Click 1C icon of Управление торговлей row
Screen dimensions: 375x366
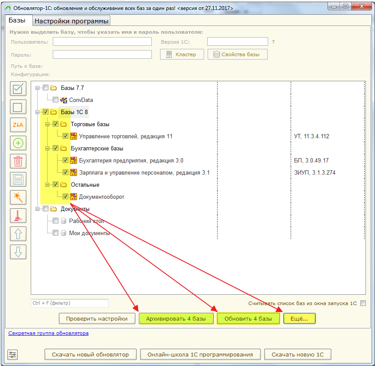pos(74,136)
